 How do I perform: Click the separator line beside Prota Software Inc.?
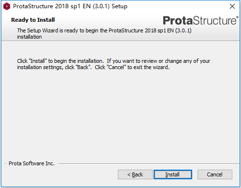click(x=149, y=164)
